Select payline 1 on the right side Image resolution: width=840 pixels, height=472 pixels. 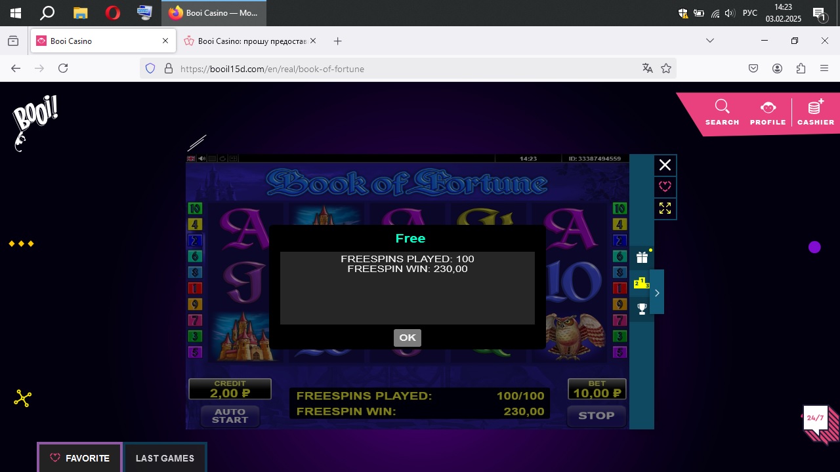pos(619,288)
